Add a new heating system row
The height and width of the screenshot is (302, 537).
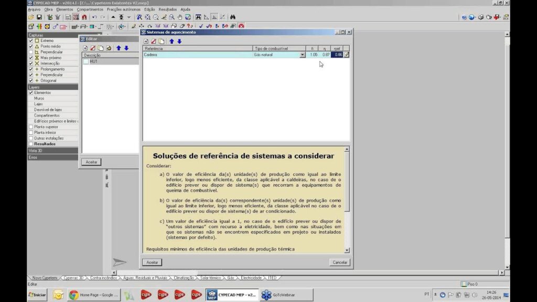(x=146, y=41)
